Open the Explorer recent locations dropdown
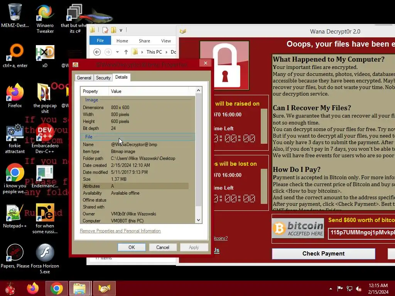Viewport: 395px width, 296px height. [117, 52]
